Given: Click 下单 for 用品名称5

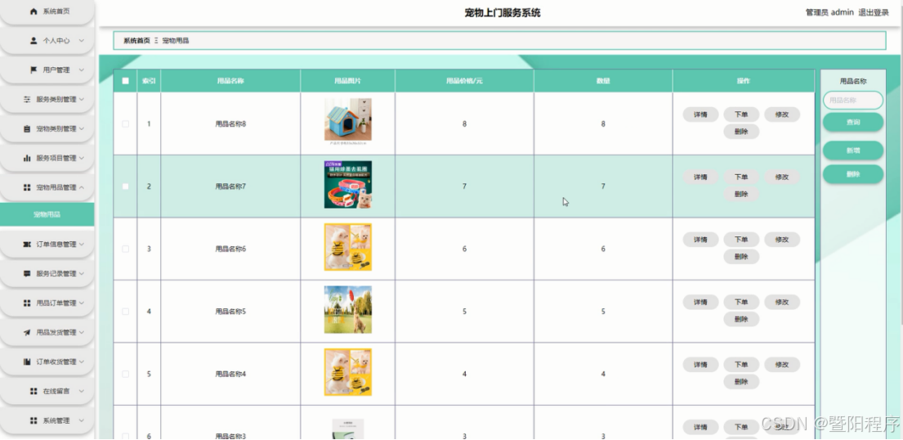Looking at the screenshot, I should click(x=741, y=302).
